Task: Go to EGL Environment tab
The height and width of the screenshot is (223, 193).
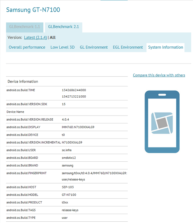Action: coord(128,47)
